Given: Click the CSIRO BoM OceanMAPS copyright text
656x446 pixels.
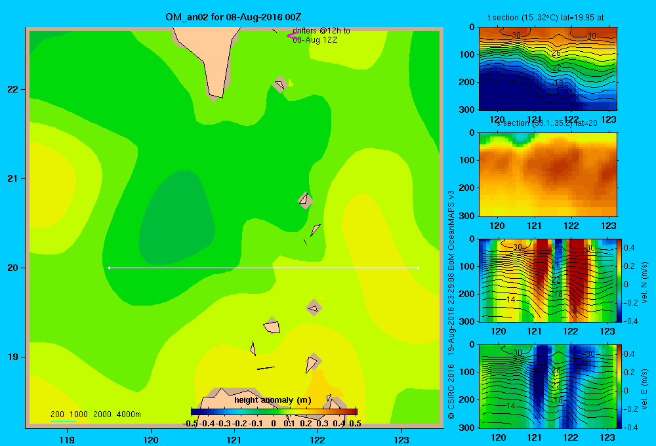Looking at the screenshot, I should click(x=451, y=304).
